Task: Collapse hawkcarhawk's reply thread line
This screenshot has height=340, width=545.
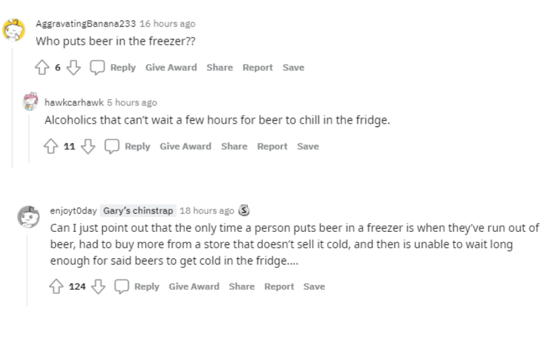Action: 29,138
